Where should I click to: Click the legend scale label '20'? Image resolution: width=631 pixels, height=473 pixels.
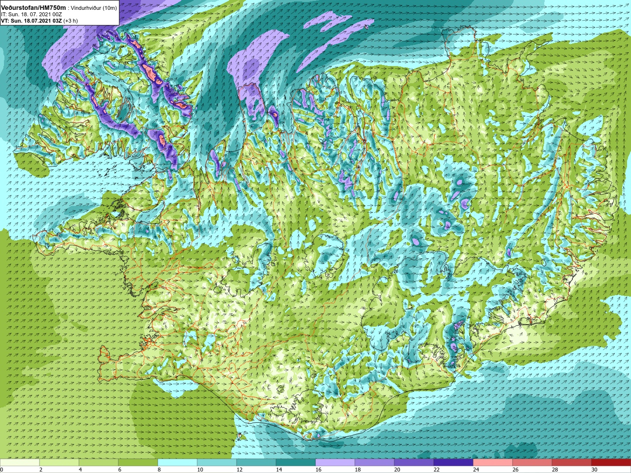[397, 470]
